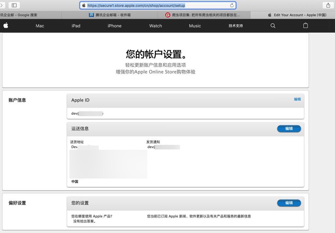Click the 没有给出答案 text
The image size is (335, 233).
(x=84, y=221)
